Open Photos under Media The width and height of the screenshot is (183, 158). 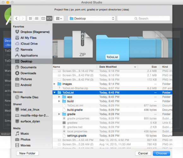click(32, 140)
